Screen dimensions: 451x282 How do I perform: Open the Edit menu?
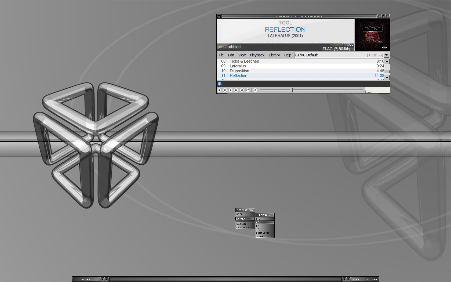tap(231, 55)
